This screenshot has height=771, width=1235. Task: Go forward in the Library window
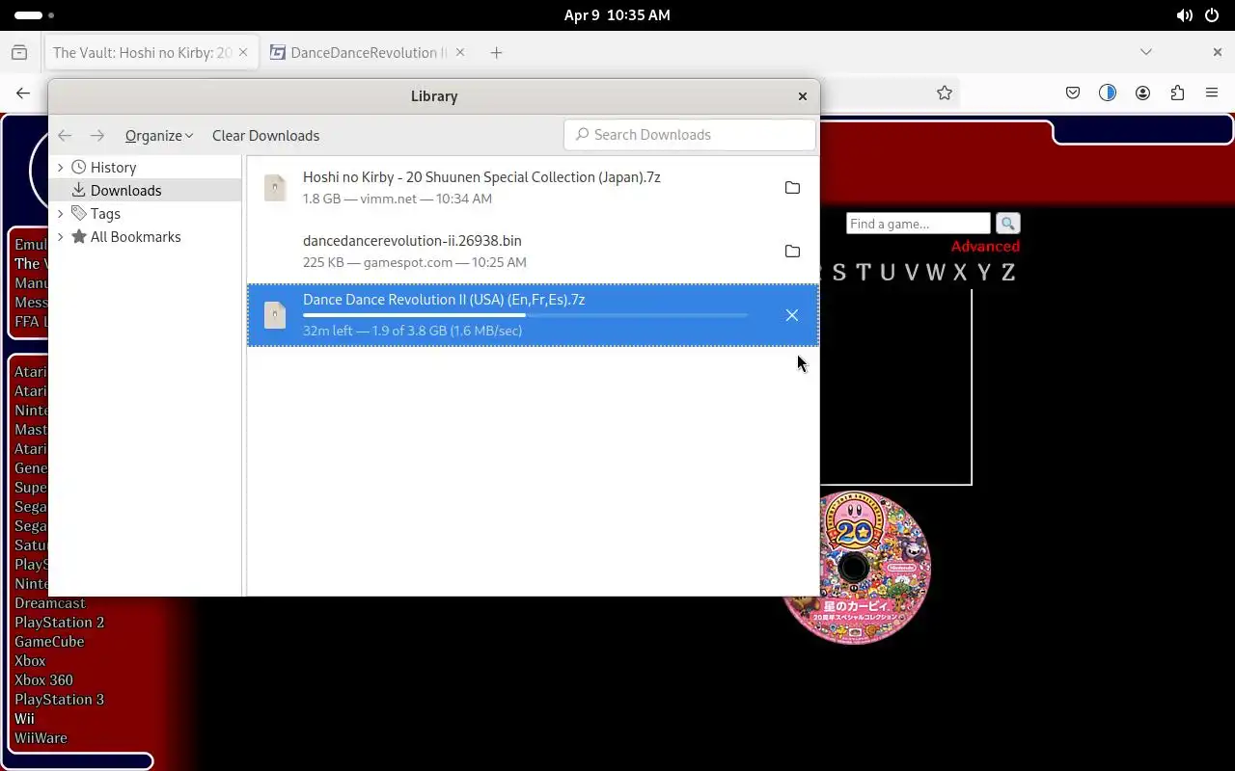[97, 136]
